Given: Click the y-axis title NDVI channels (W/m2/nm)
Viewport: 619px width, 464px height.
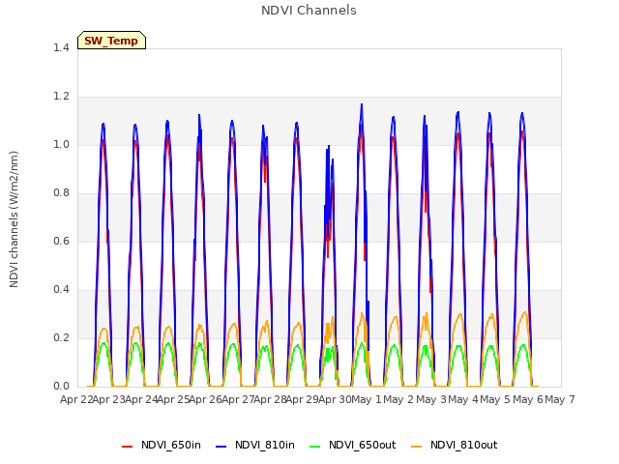Looking at the screenshot, I should click(x=14, y=219).
